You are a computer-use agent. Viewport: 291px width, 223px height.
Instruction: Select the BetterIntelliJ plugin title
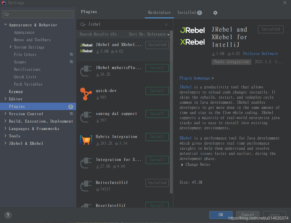point(112,183)
